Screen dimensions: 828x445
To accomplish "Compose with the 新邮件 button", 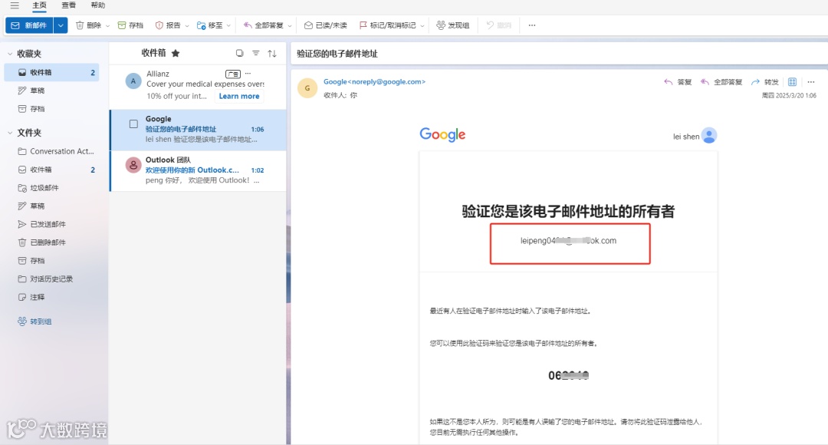I will click(x=29, y=25).
